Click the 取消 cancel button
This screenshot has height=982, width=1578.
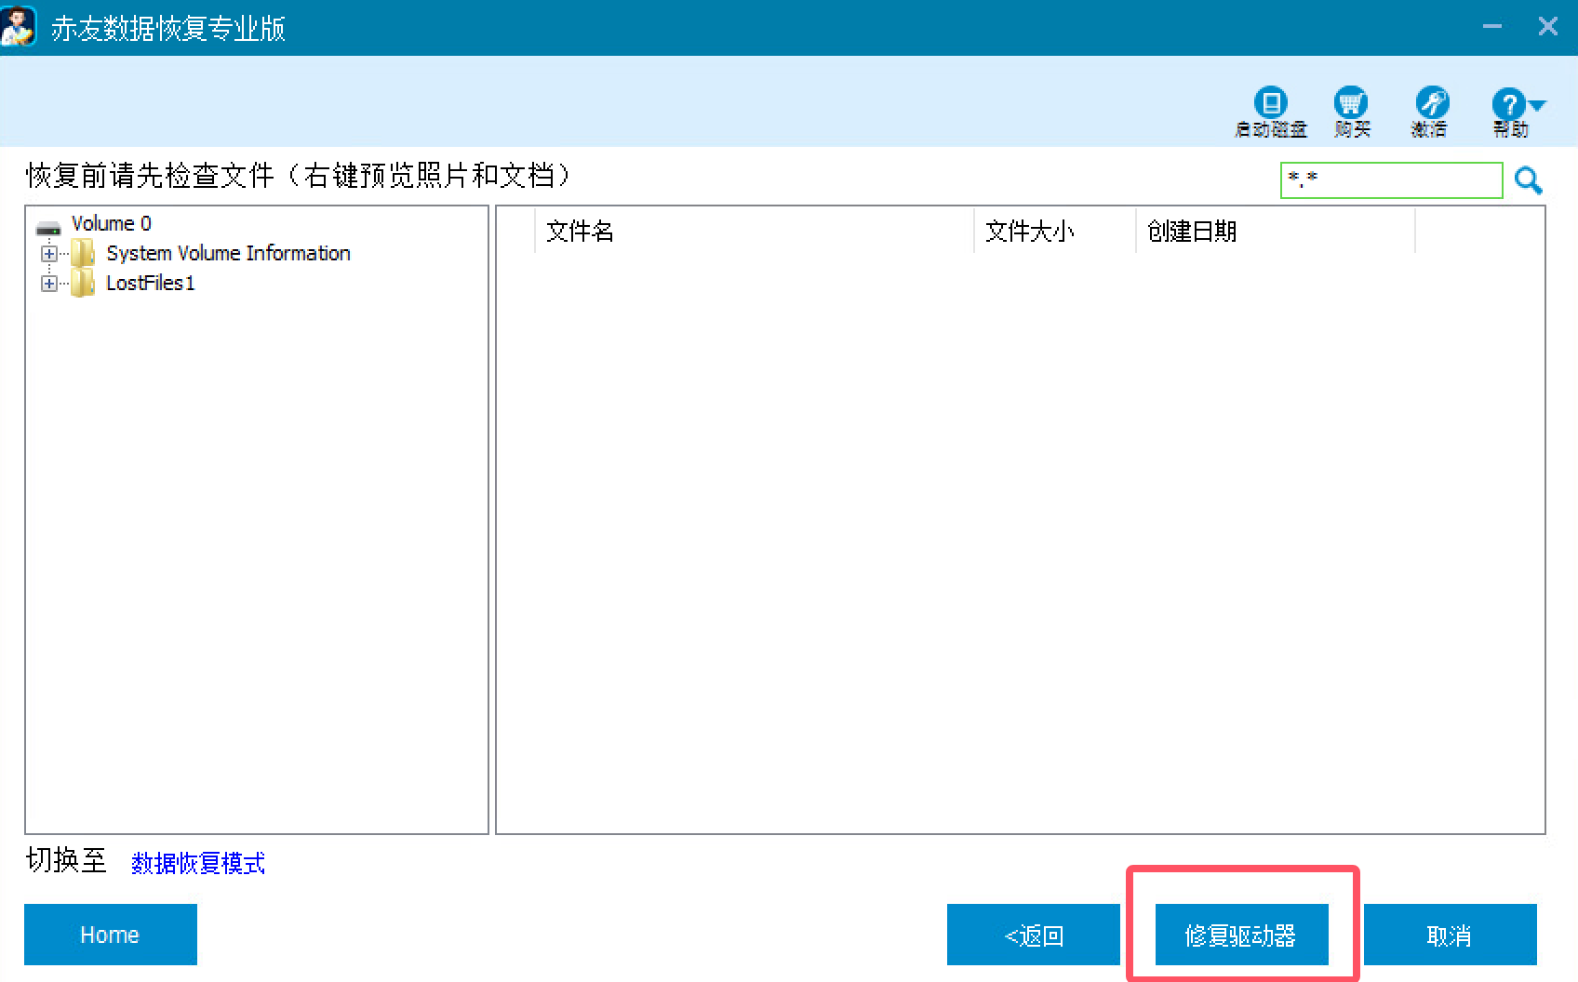[1450, 935]
